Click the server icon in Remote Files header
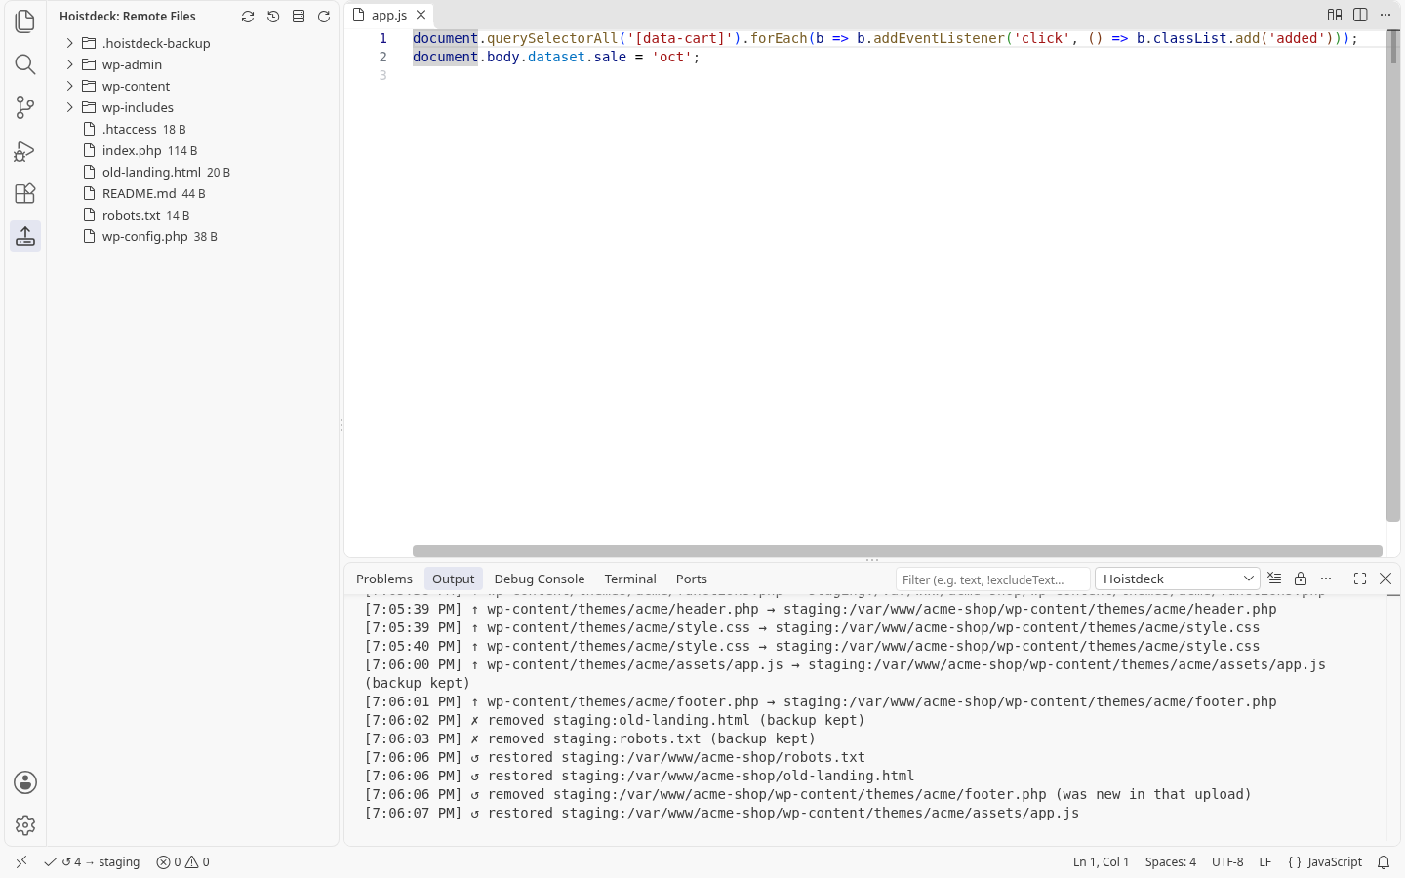 click(x=299, y=17)
